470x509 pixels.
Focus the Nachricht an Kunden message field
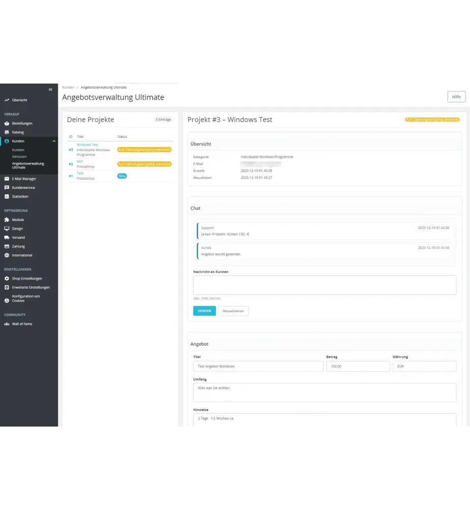[x=325, y=285]
